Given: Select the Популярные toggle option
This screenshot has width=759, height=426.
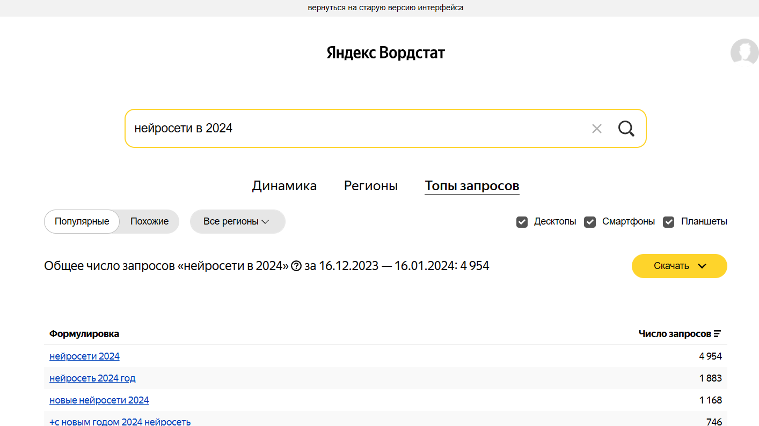Looking at the screenshot, I should click(82, 221).
